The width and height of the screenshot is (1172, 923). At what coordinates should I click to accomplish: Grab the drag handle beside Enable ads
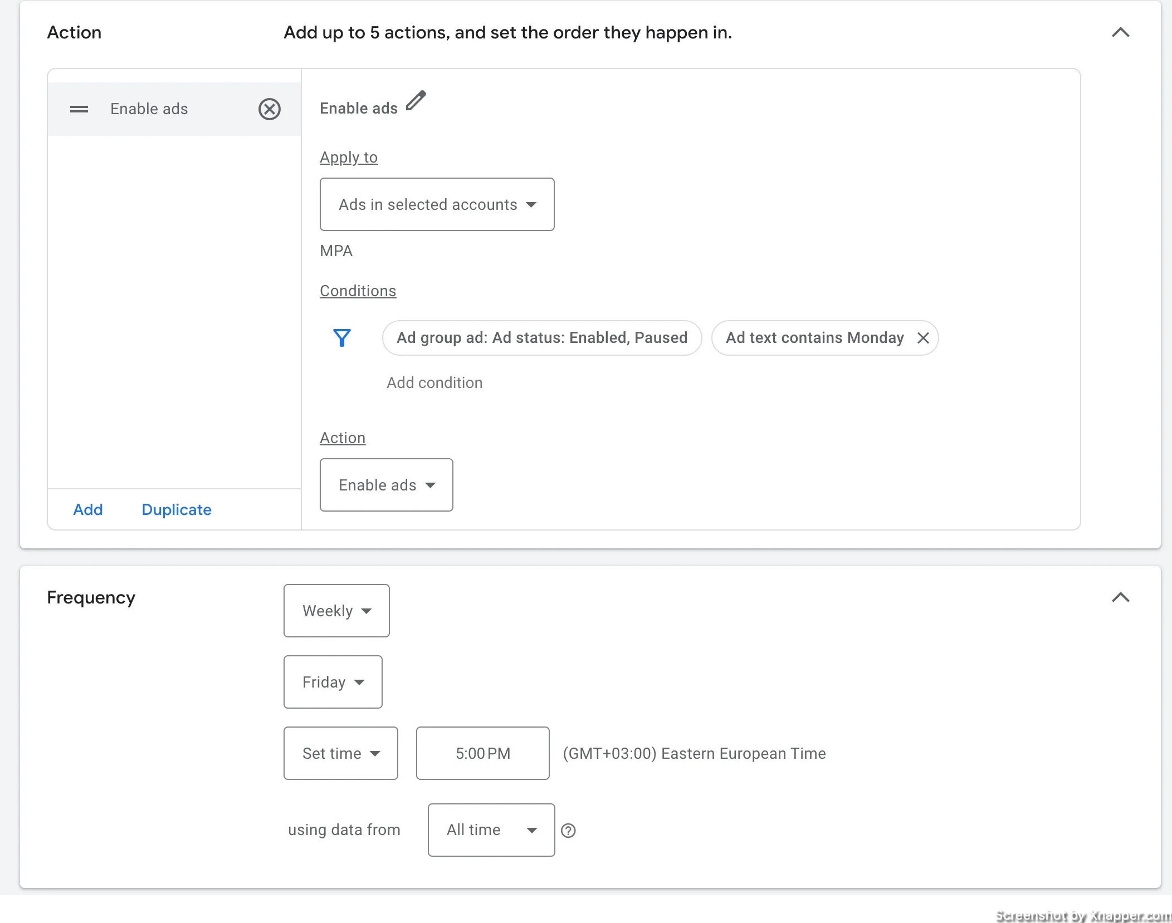click(x=79, y=109)
